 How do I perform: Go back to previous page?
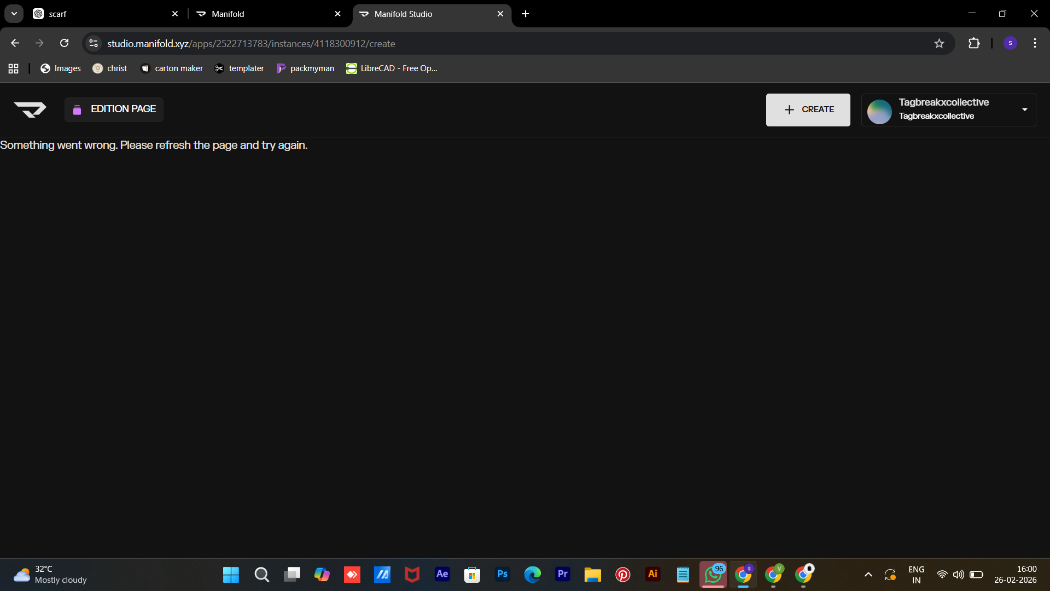(x=15, y=43)
